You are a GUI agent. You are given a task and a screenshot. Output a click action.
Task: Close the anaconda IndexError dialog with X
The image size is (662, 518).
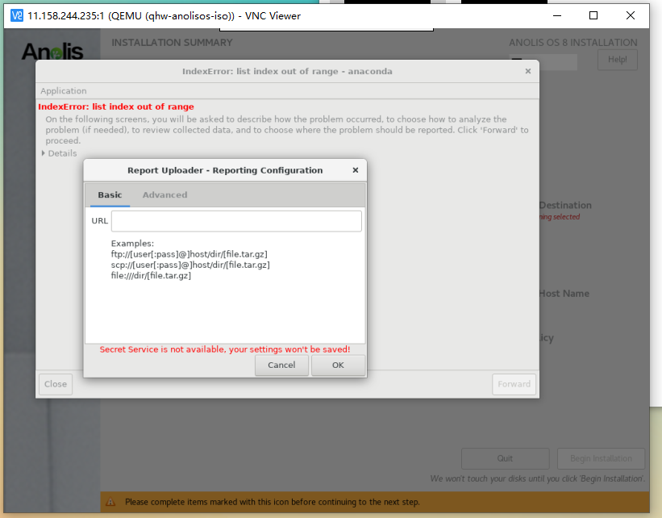click(x=528, y=71)
